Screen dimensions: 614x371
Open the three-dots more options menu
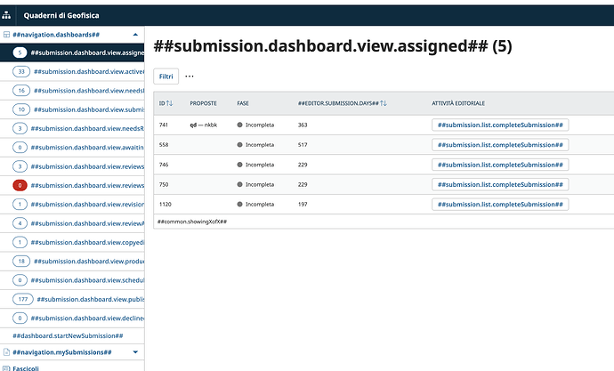tap(190, 77)
